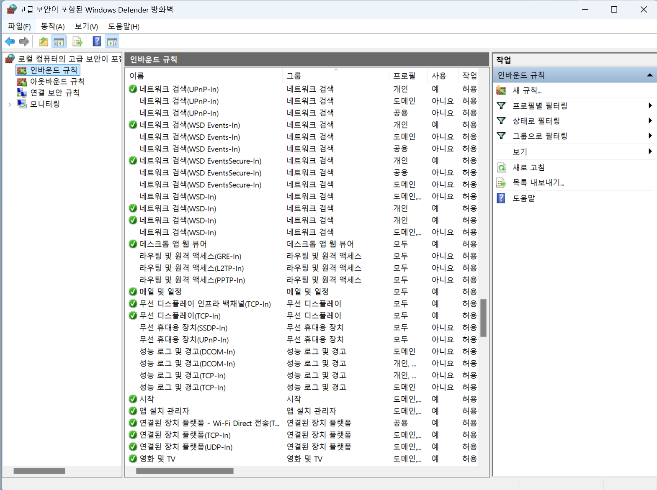This screenshot has width=657, height=490.
Task: Click the 목록 내보내기 export icon
Action: (501, 182)
